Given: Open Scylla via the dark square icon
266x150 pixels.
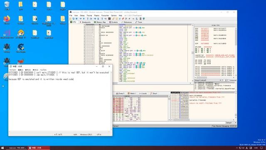Looking at the screenshot, I should click(109, 19).
